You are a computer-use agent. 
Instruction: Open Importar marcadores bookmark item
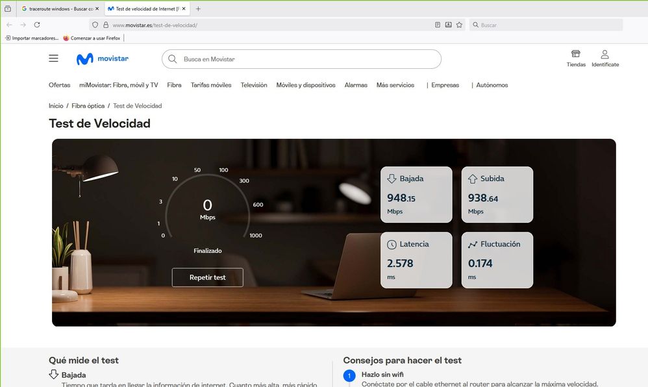32,38
